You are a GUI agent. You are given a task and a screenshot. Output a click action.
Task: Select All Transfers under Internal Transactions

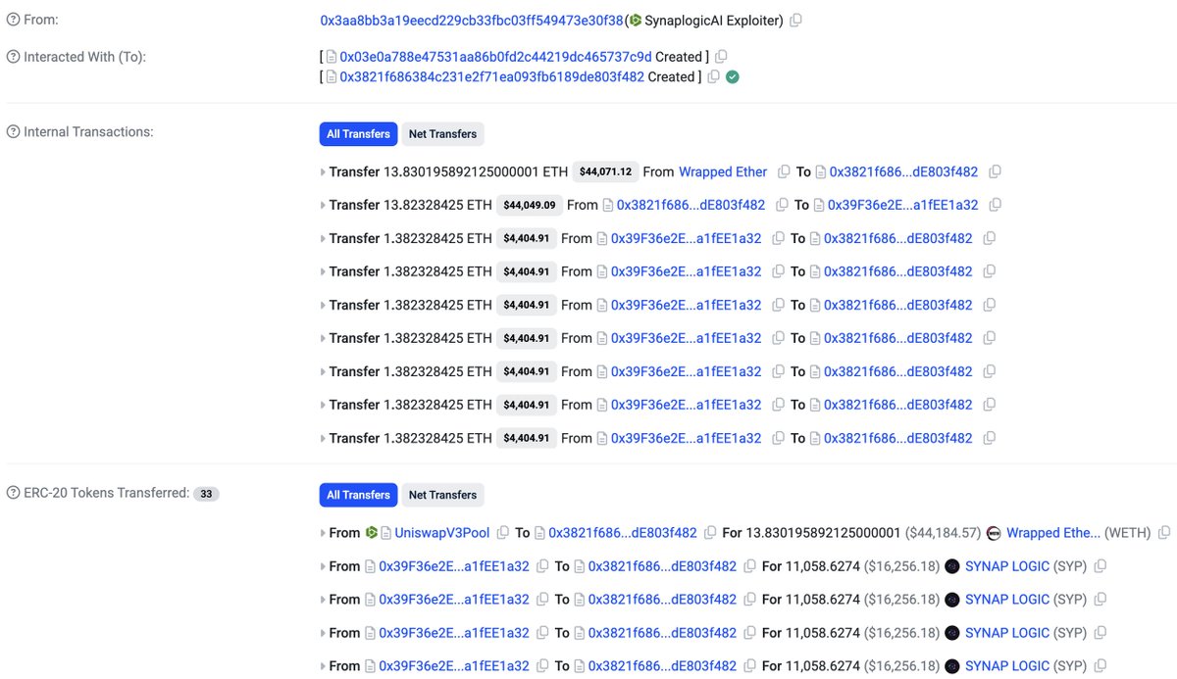point(358,134)
